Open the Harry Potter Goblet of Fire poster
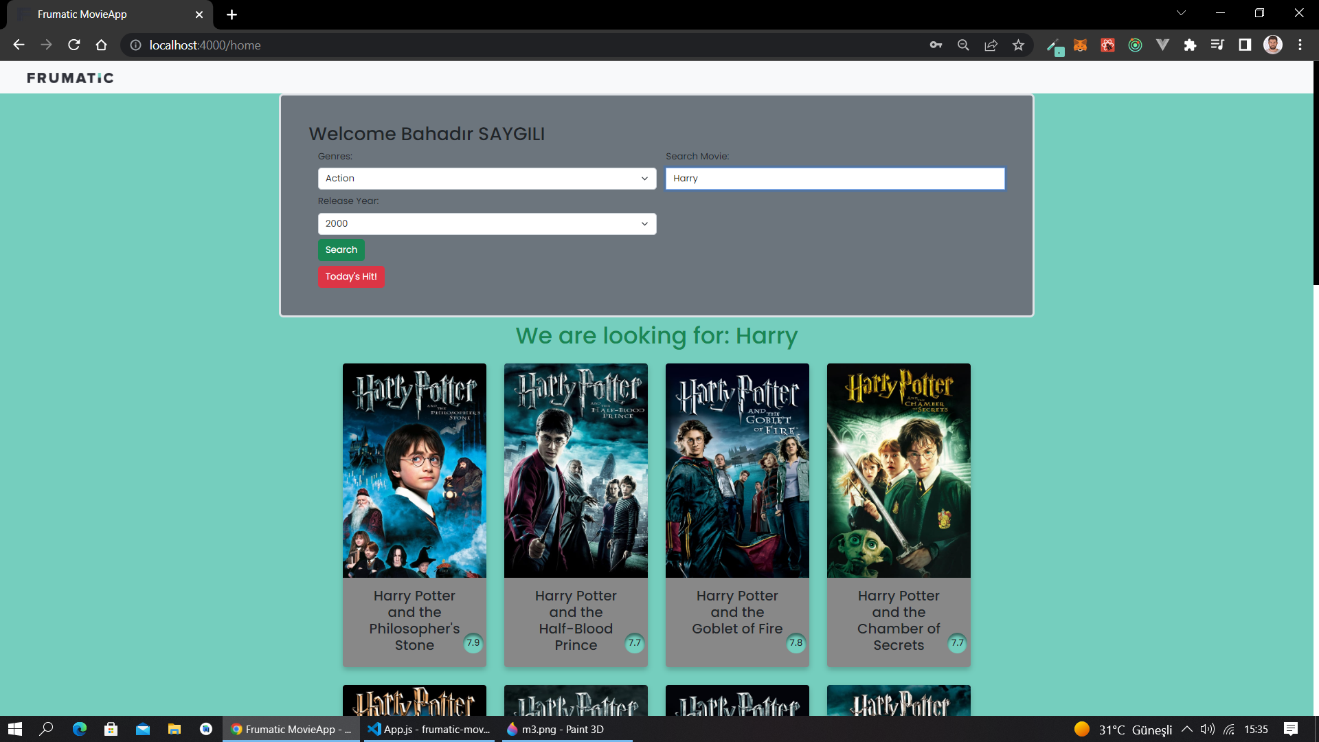 (x=737, y=470)
